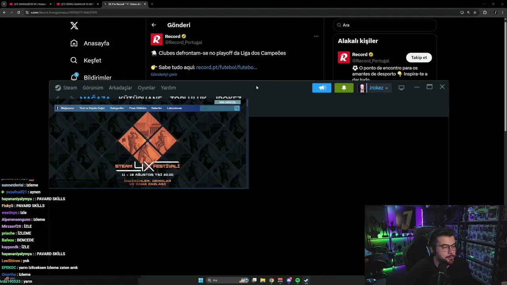The width and height of the screenshot is (507, 285).
Task: Open the Chrome profile avatar
Action: coord(495,12)
